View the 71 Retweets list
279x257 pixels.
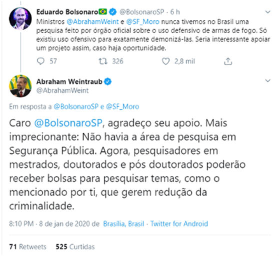point(28,247)
